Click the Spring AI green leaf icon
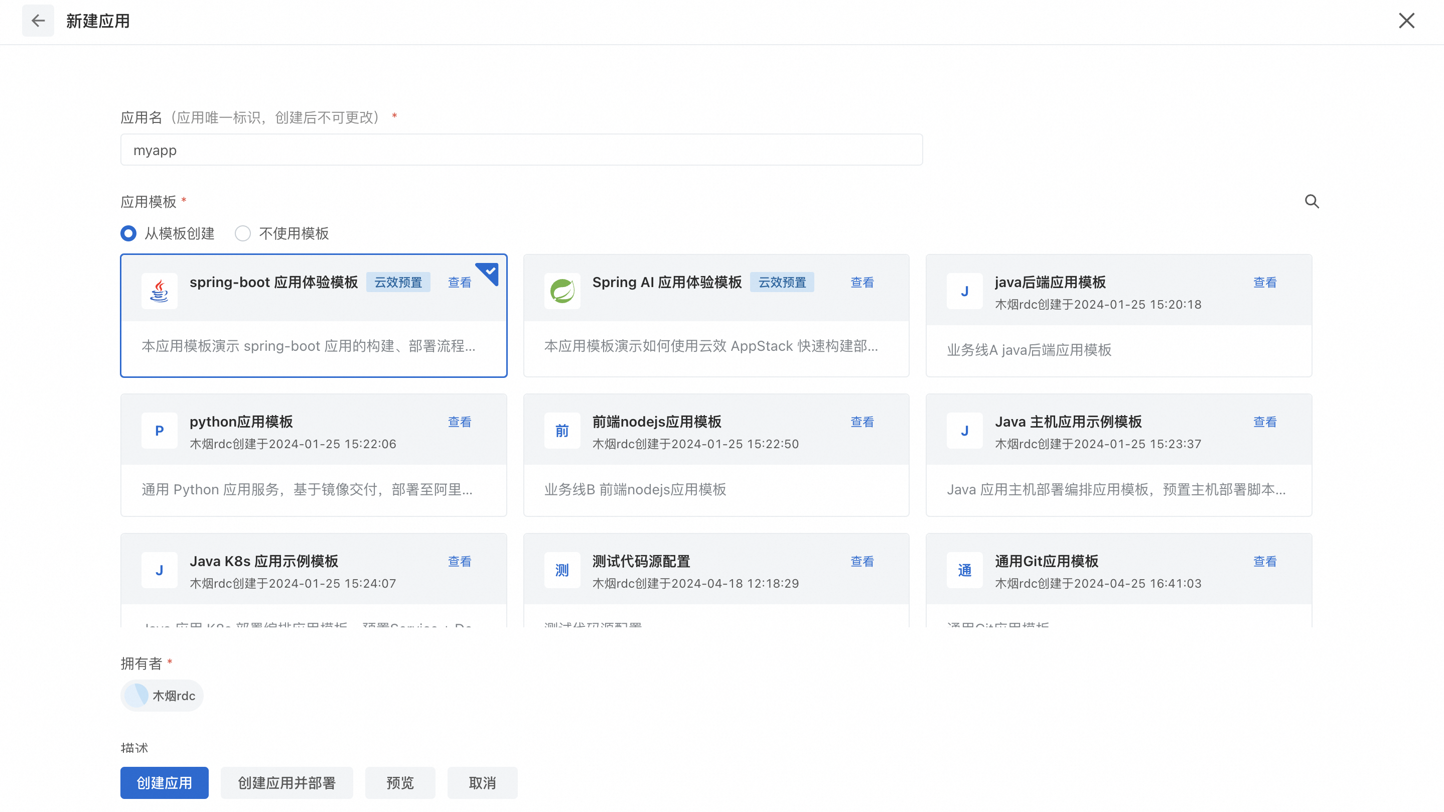Viewport: 1444px width, 812px height. [x=561, y=291]
